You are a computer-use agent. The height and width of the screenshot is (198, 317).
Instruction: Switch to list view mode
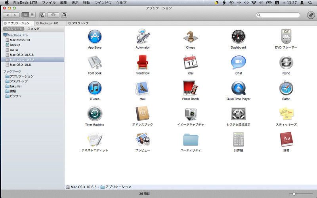(x=32, y=15)
